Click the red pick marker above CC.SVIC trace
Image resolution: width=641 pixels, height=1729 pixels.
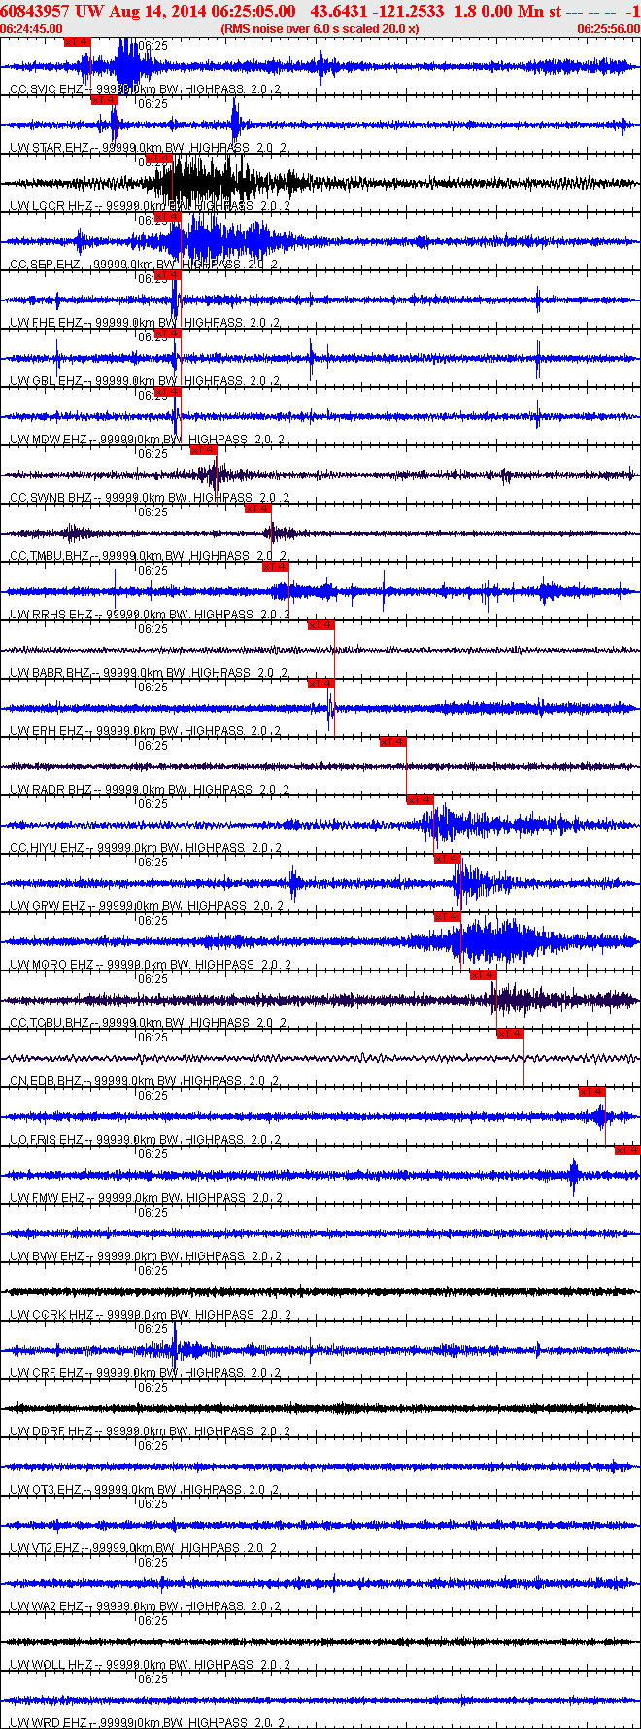[x=77, y=42]
